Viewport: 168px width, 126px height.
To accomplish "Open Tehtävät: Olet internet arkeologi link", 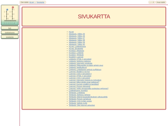I will pyautogui.click(x=82, y=105).
